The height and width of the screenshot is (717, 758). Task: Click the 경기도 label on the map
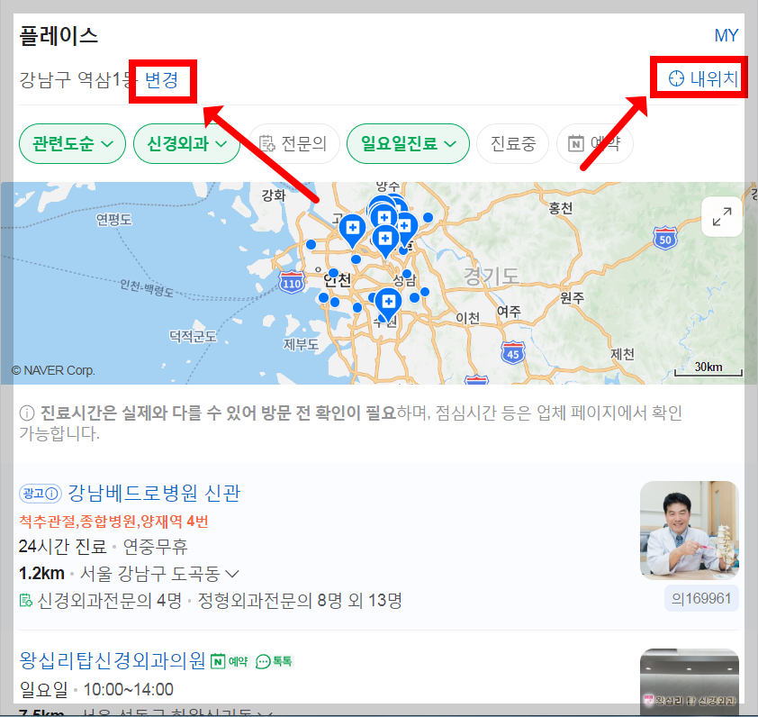click(x=492, y=276)
